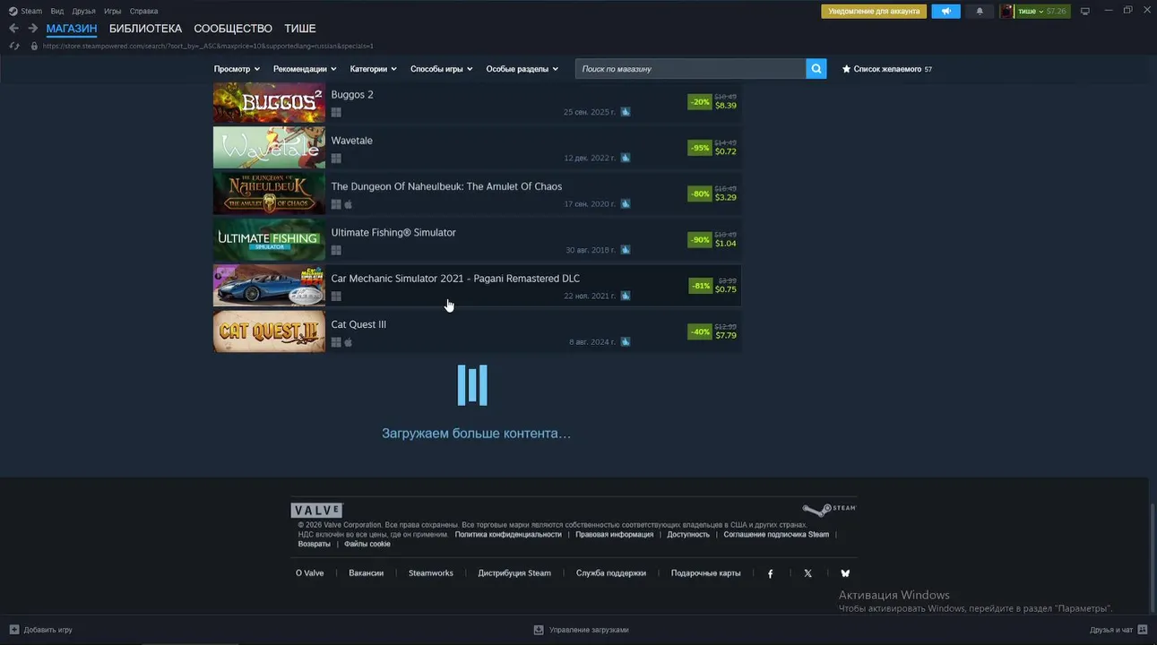Open the Cat Quest III thumbnail
Screen dimensions: 1157x645
coord(269,331)
